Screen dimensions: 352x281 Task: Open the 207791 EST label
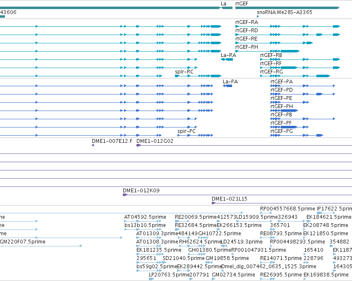[x=199, y=275]
